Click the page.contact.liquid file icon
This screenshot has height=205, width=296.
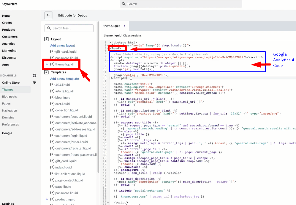pyautogui.click(x=52, y=180)
